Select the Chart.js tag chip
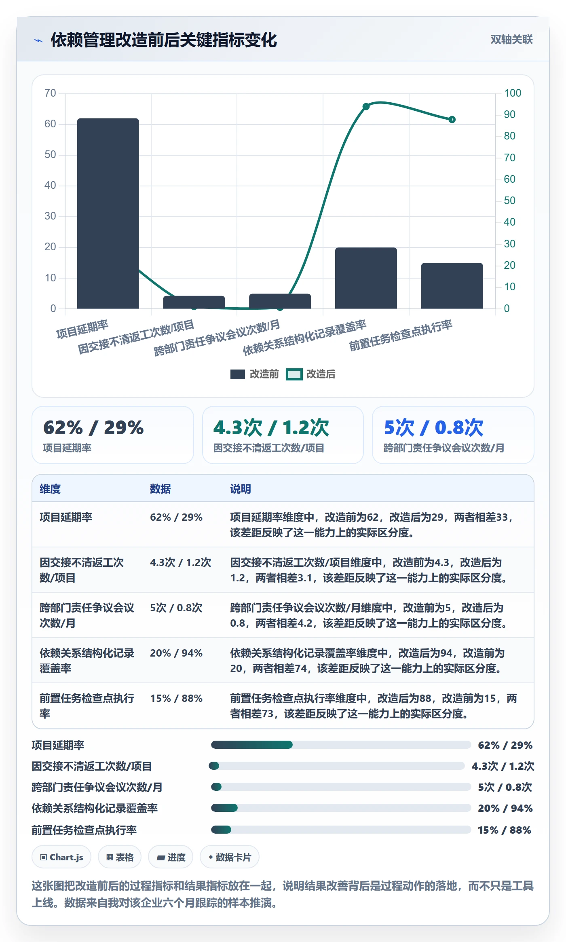 click(x=61, y=857)
